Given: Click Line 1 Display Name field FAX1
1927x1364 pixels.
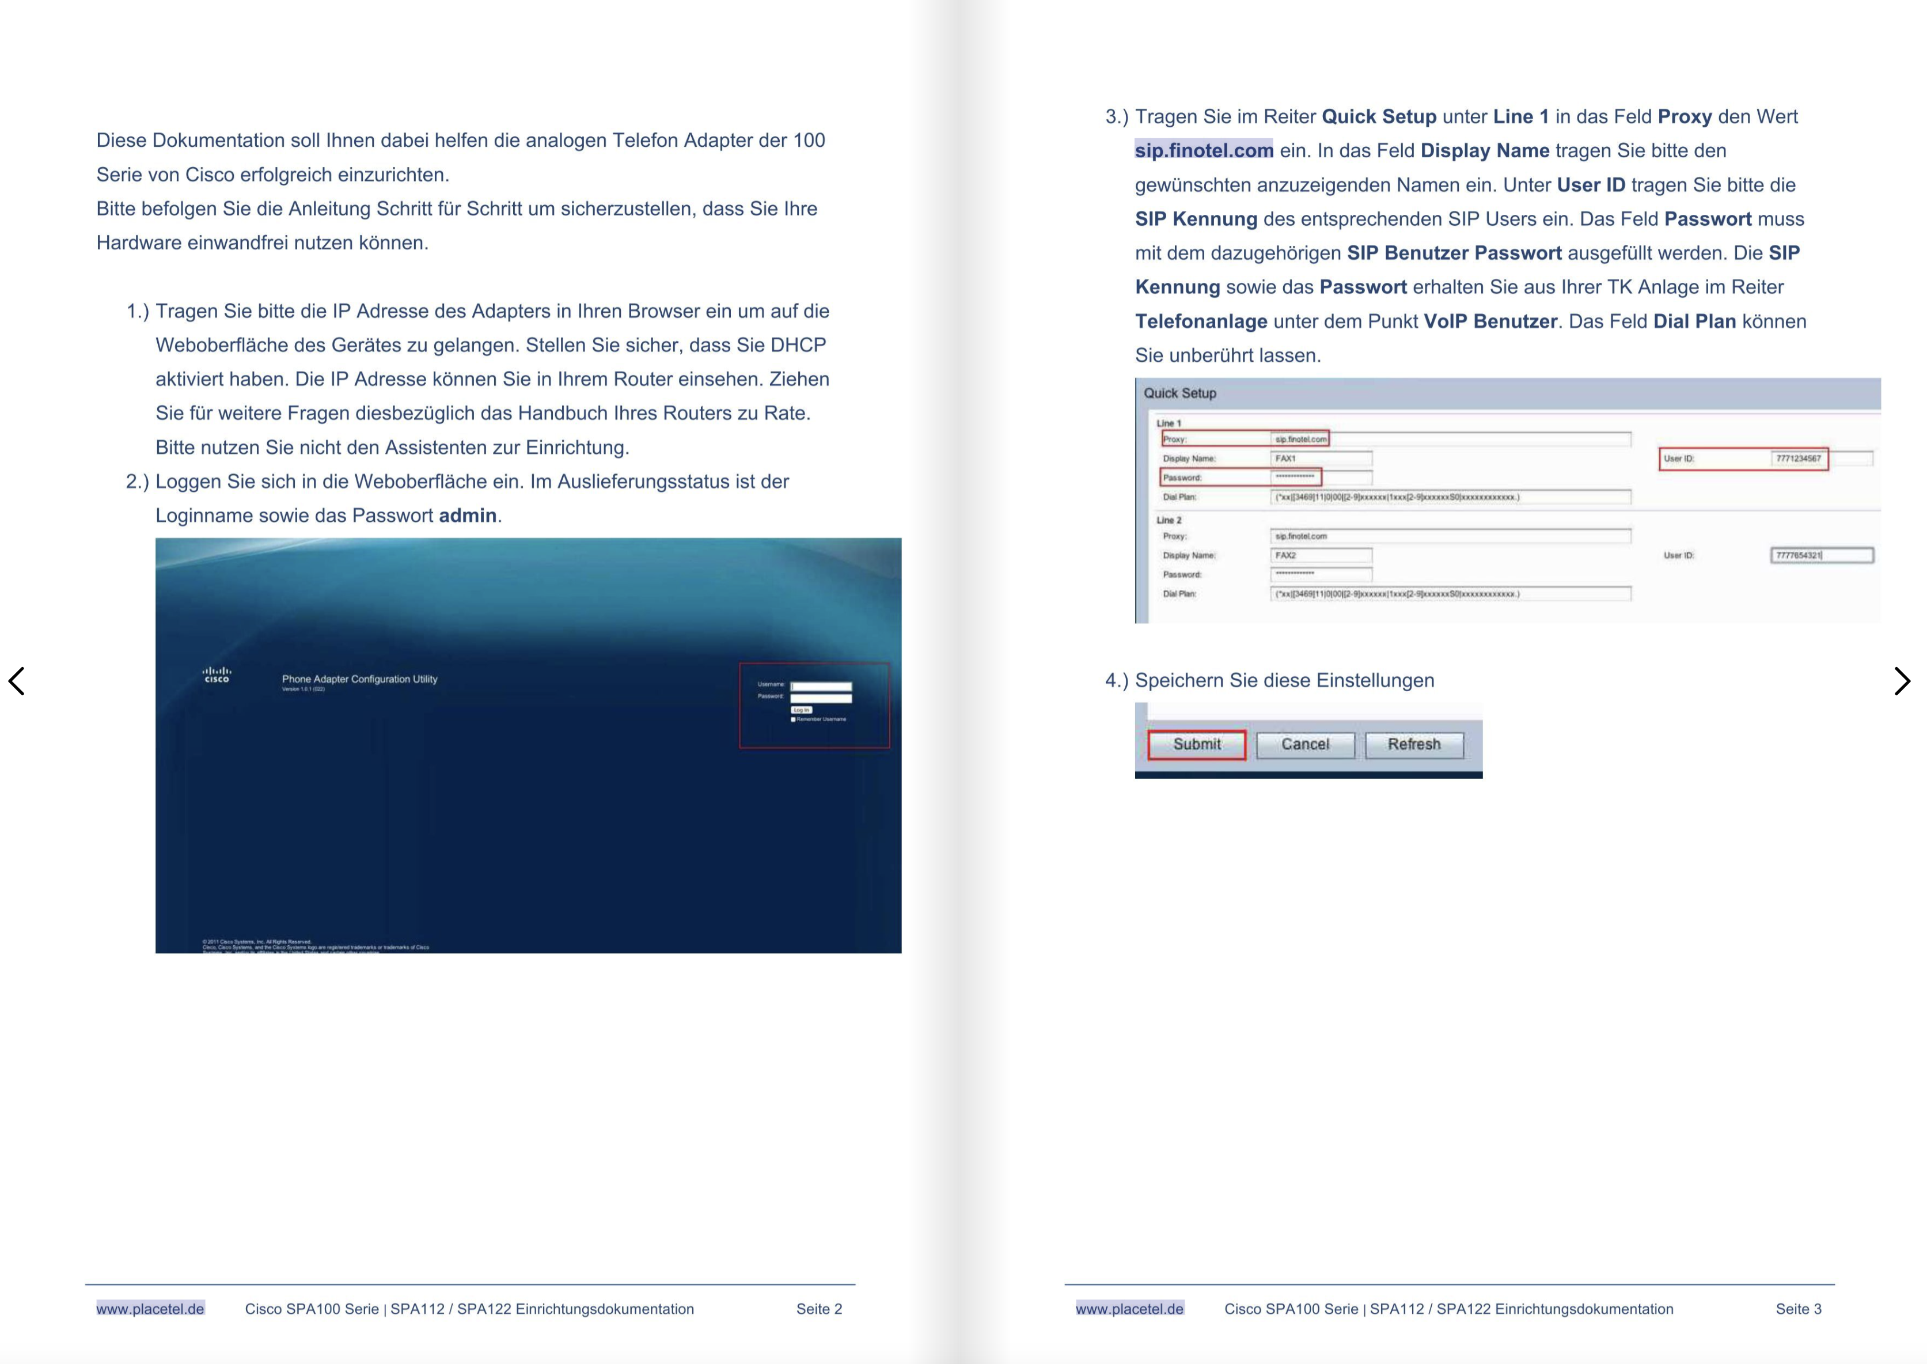Looking at the screenshot, I should [1321, 459].
